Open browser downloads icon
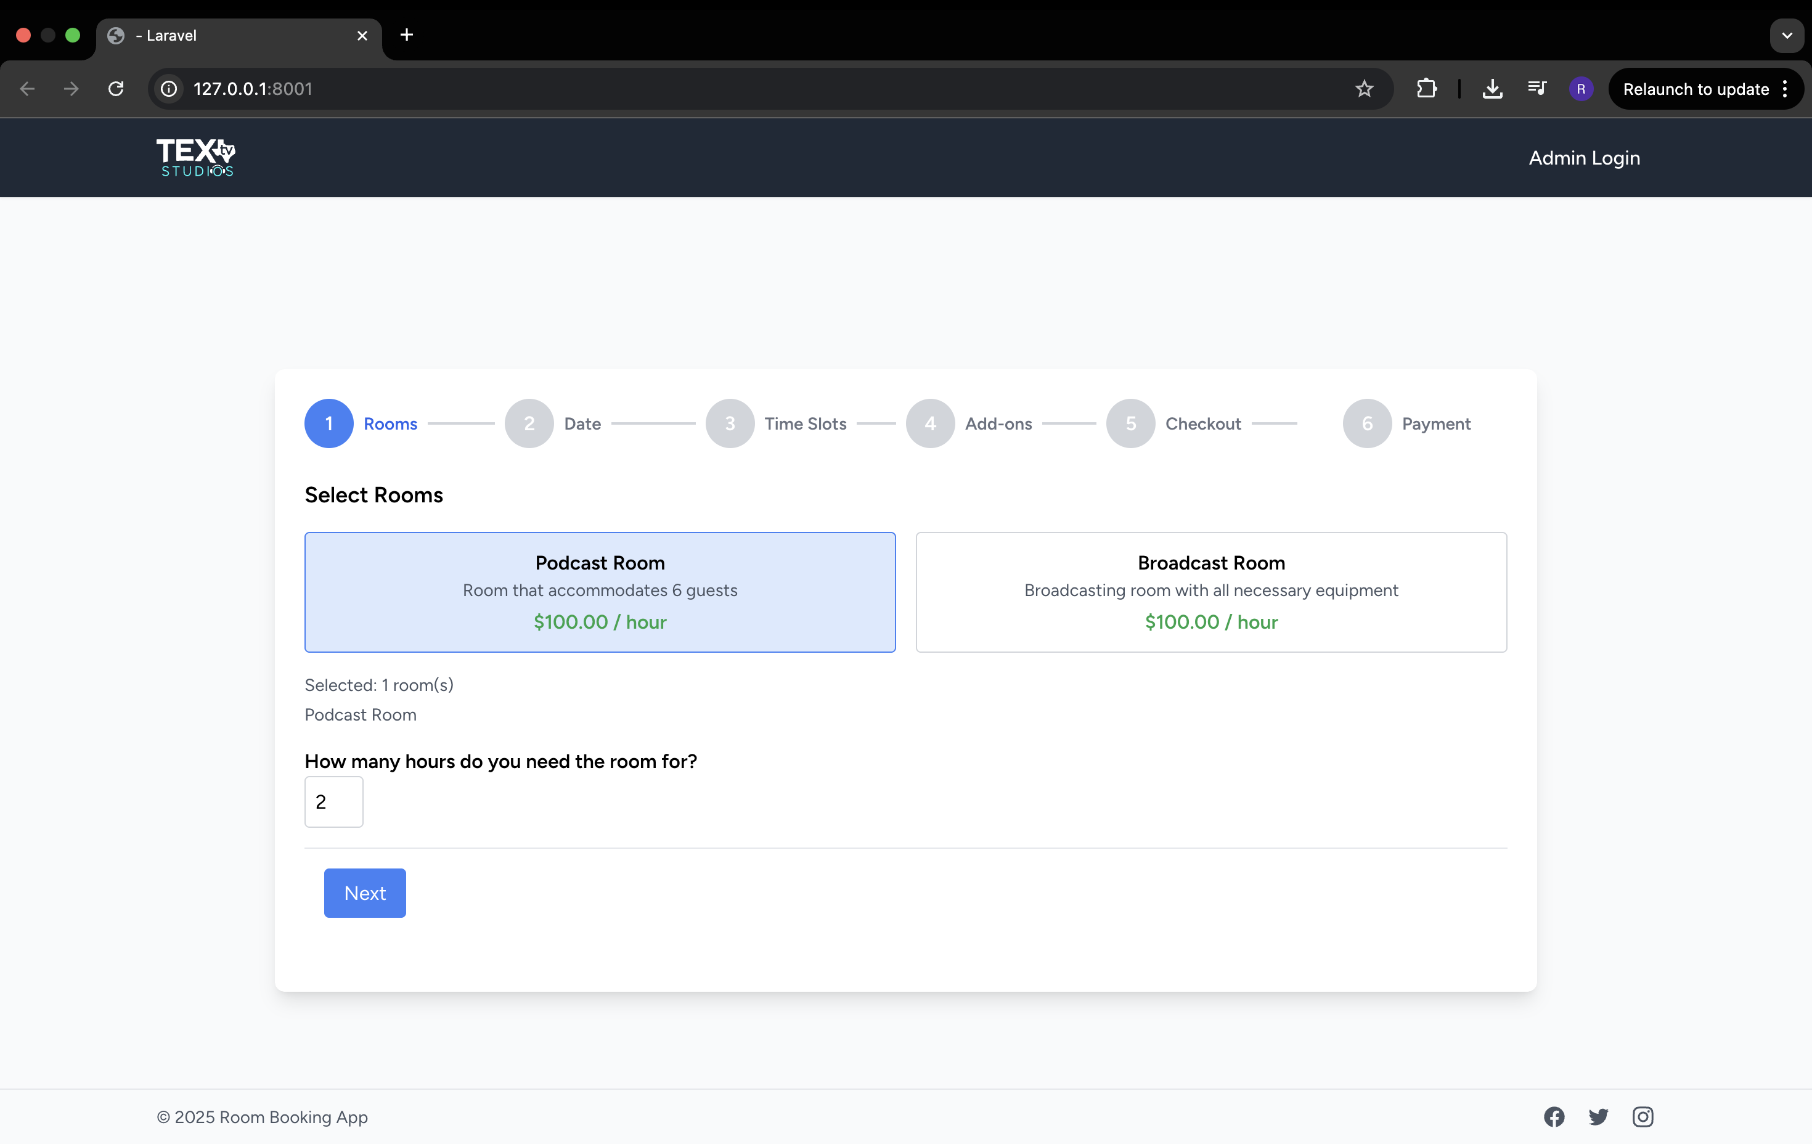 pos(1492,89)
